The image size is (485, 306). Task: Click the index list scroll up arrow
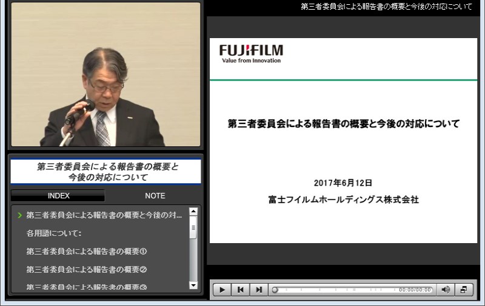click(x=193, y=212)
